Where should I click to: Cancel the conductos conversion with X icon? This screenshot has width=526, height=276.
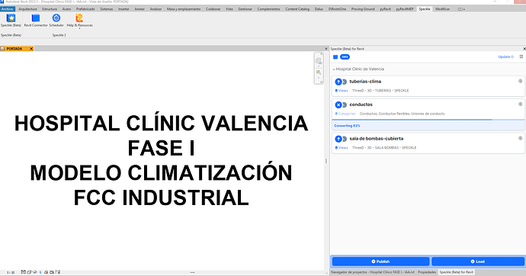338,105
